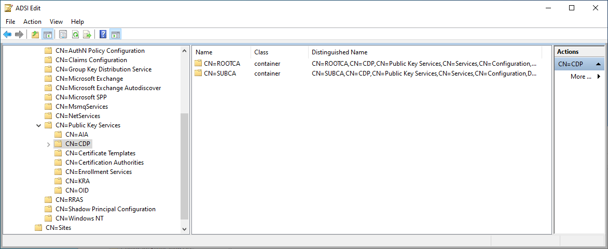Expand the CN=CDP tree node
Image resolution: width=608 pixels, height=249 pixels.
pos(49,144)
